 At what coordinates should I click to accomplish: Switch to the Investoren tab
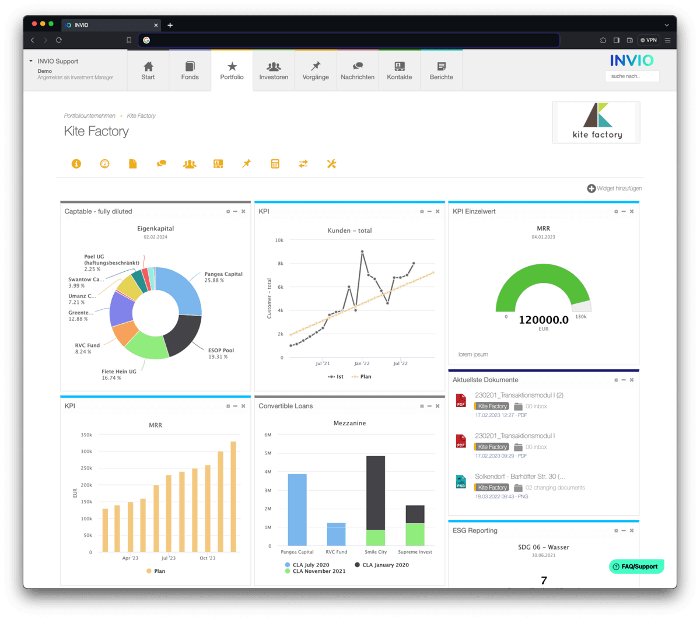(x=274, y=70)
